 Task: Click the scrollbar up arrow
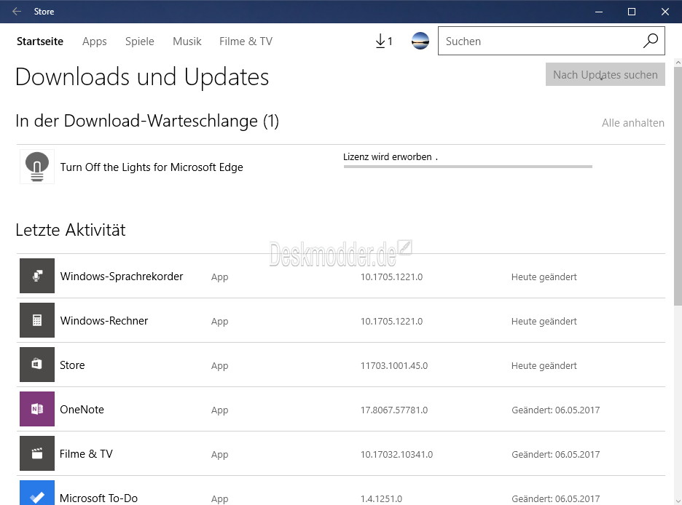tap(678, 63)
